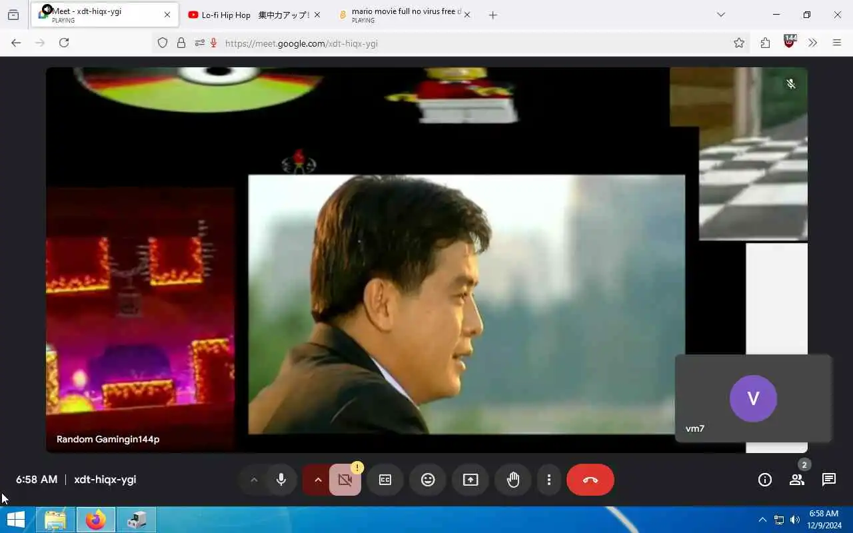This screenshot has height=533, width=853.
Task: Click the site security padlock icon
Action: pos(181,43)
